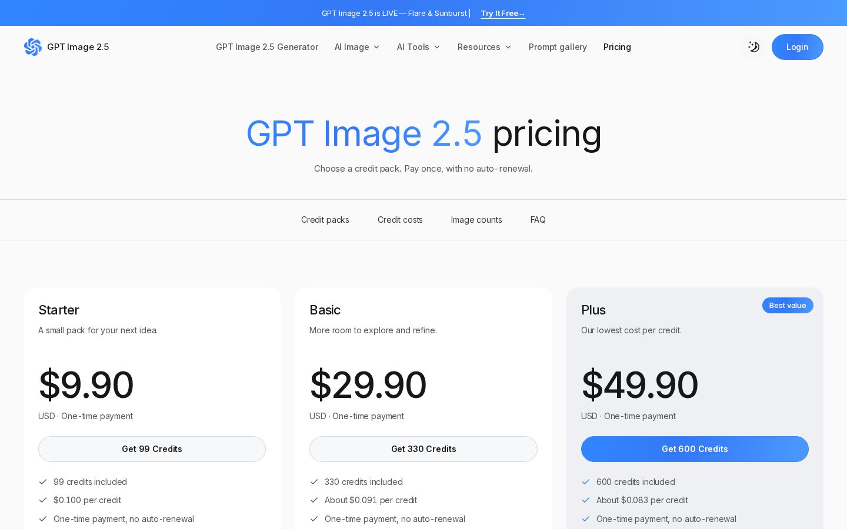The width and height of the screenshot is (847, 529).
Task: Click the Best value badge
Action: pyautogui.click(x=788, y=306)
